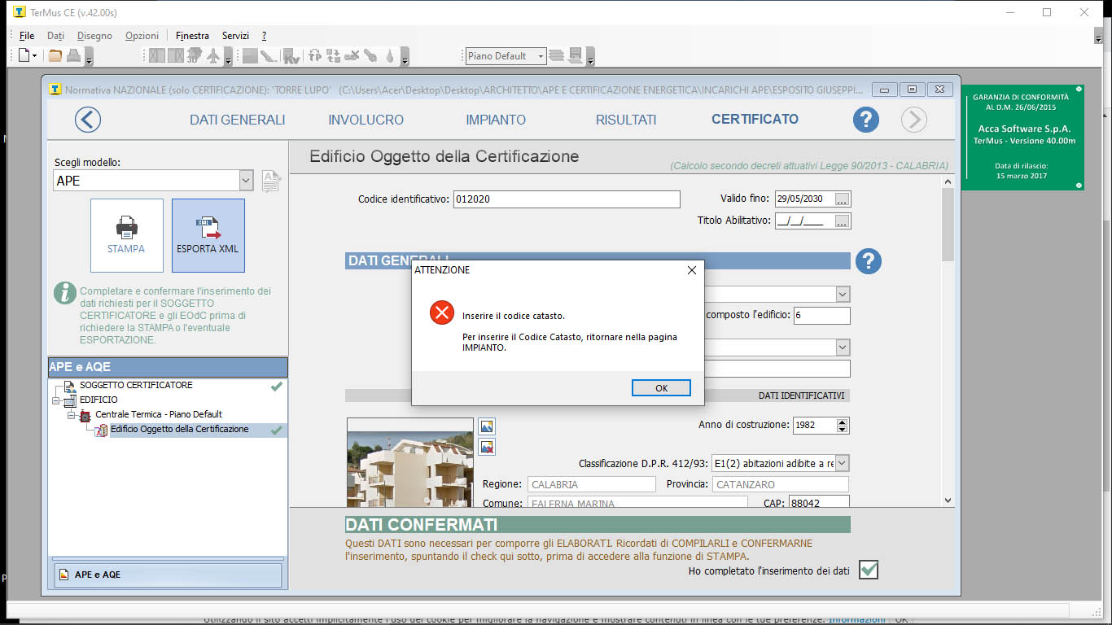1112x625 pixels.
Task: Open the Piano Default dropdown in toolbar
Action: coord(540,56)
